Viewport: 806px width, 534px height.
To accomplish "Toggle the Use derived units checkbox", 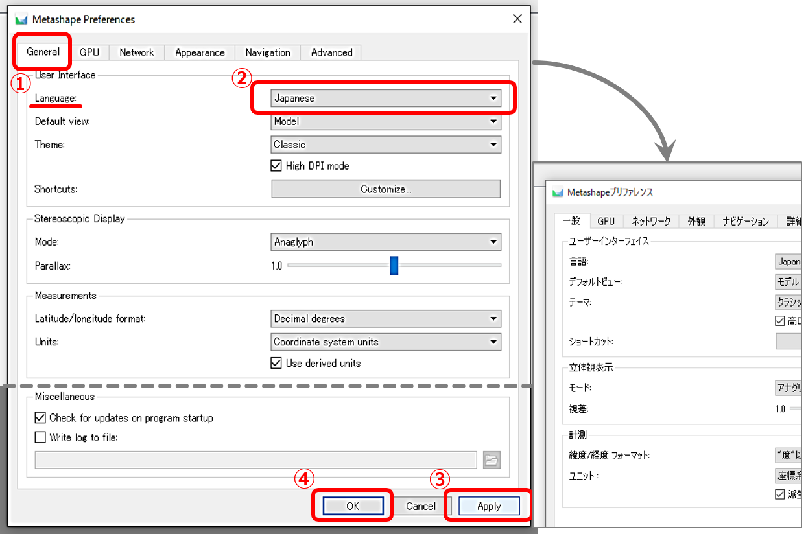I will (276, 363).
